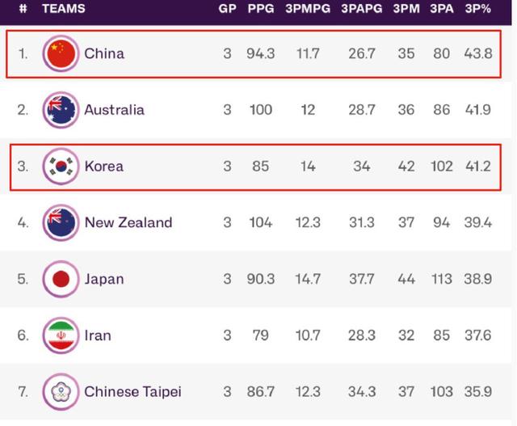Click the Chinese Taipei flag icon
The height and width of the screenshot is (426, 517).
[x=61, y=392]
